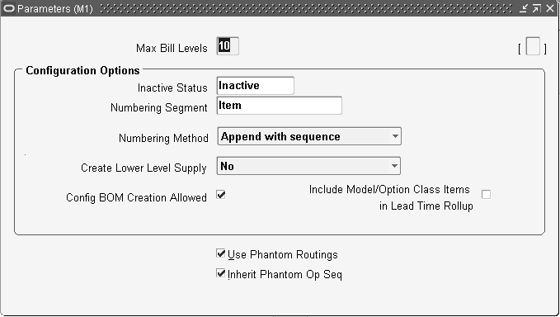560x317 pixels.
Task: Open the Create Lower Level Supply dropdown
Action: tap(308, 166)
